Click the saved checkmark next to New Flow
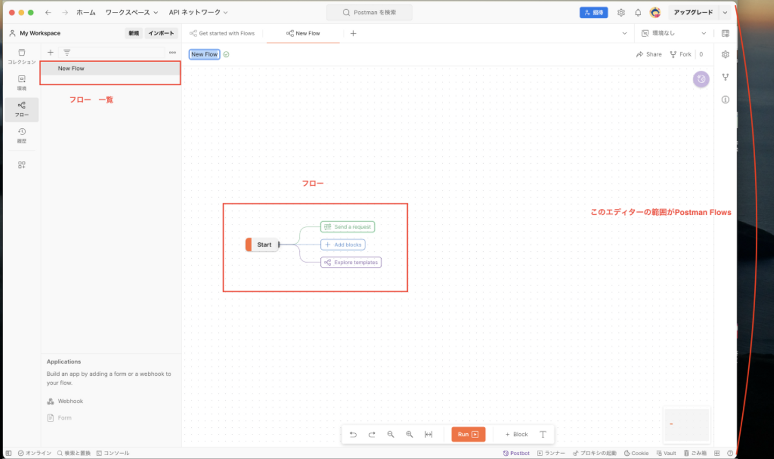The width and height of the screenshot is (774, 459). 226,54
